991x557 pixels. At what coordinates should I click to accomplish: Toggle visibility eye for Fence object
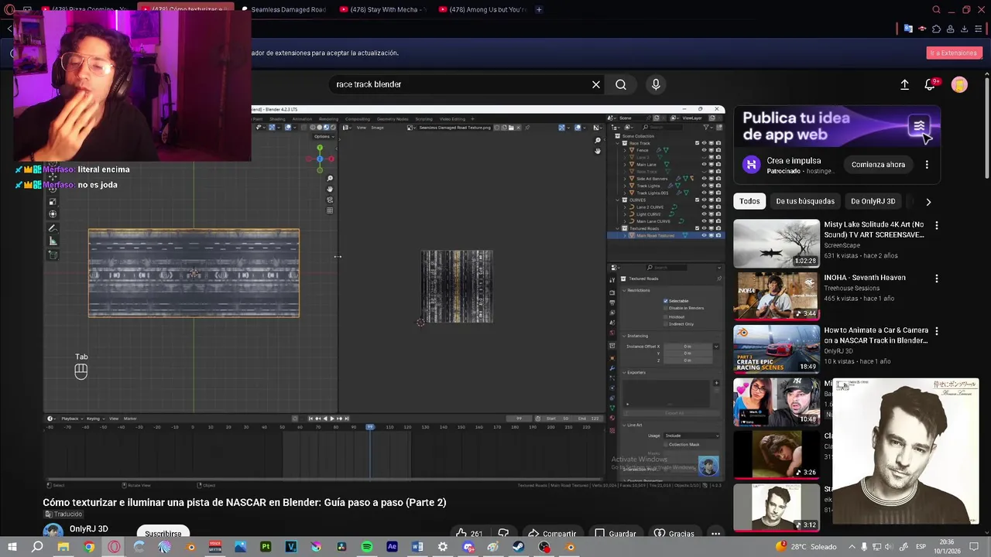click(x=704, y=150)
